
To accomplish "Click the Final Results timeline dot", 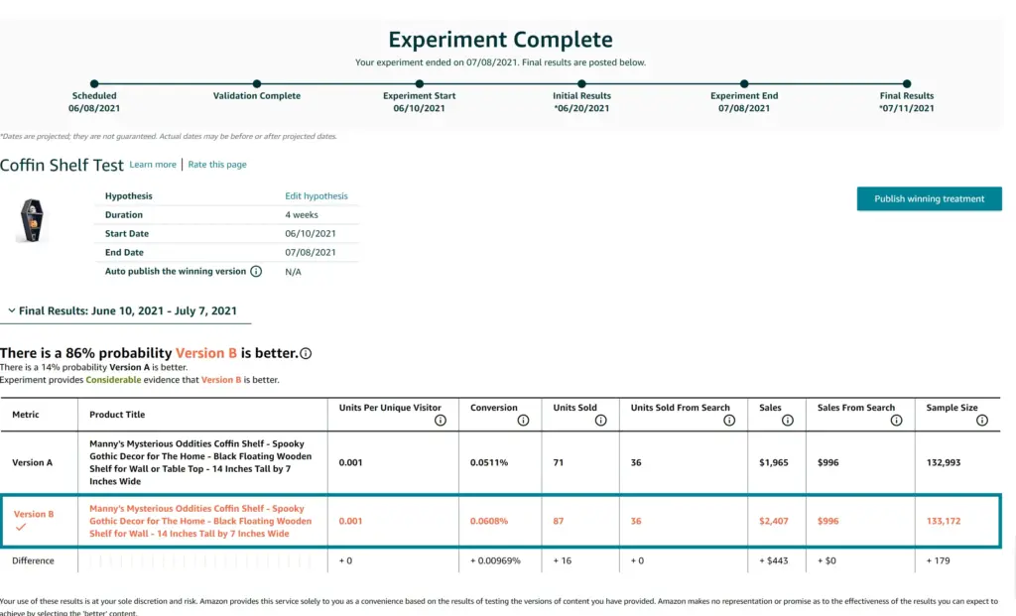I will click(x=907, y=84).
